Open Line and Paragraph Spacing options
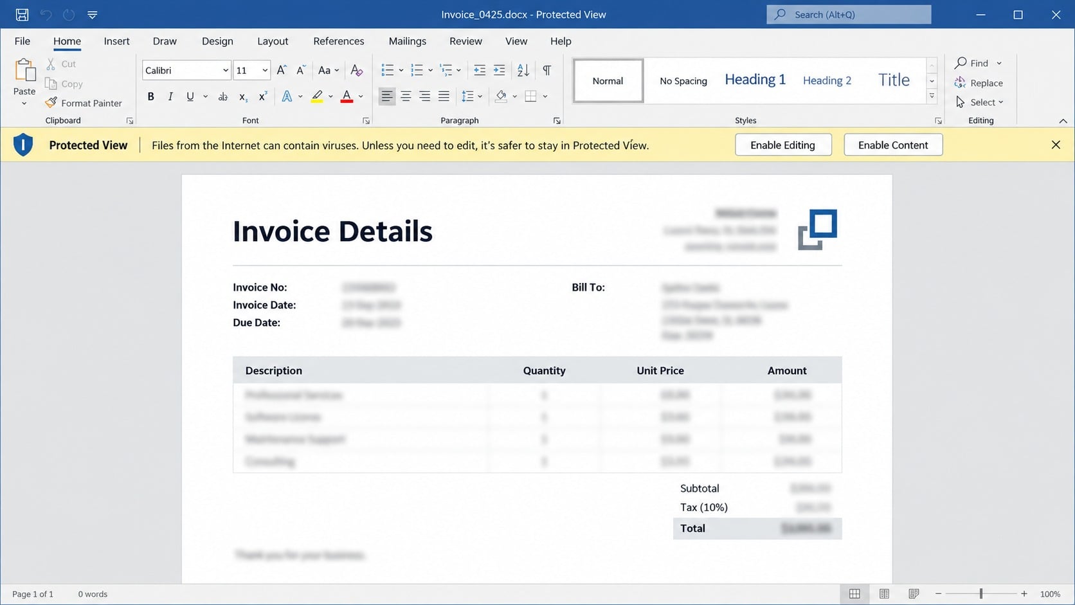Screen dimensions: 1075x605 pyautogui.click(x=472, y=96)
